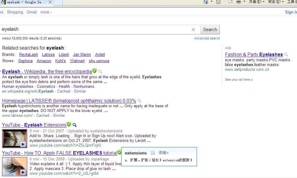
Task: Open a new blank browser tab
Action: click(x=58, y=3)
